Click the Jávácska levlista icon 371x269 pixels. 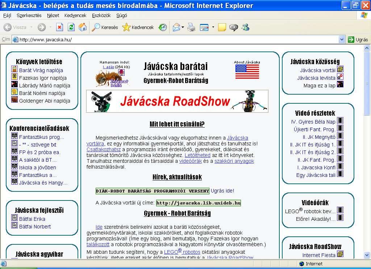pos(340,77)
